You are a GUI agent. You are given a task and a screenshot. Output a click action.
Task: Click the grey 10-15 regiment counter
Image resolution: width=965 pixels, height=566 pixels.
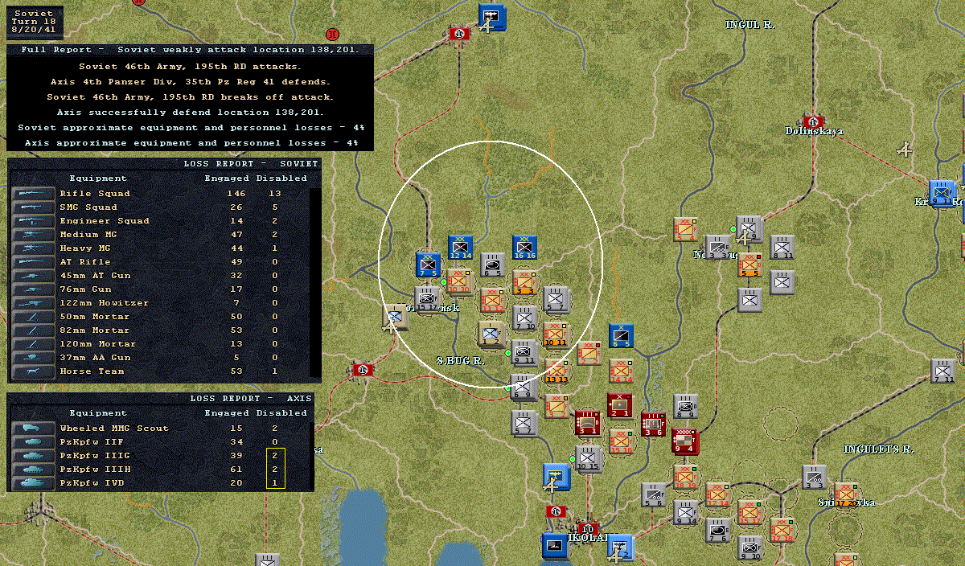click(x=589, y=458)
